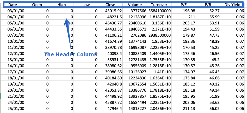Select Volume cell 2762086

tap(135, 35)
